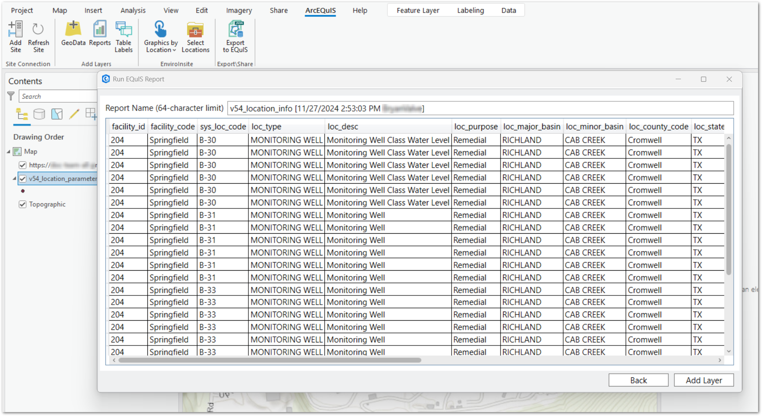Click the Select Locations icon
This screenshot has width=762, height=416.
(x=195, y=30)
